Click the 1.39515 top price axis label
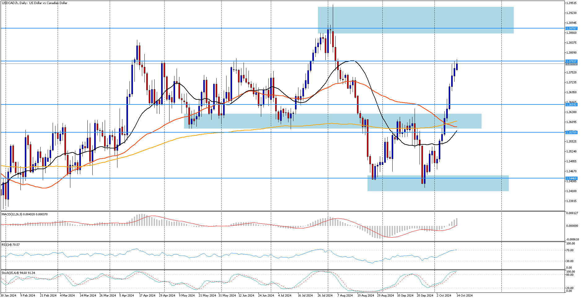This screenshot has height=299, width=581. point(571,3)
